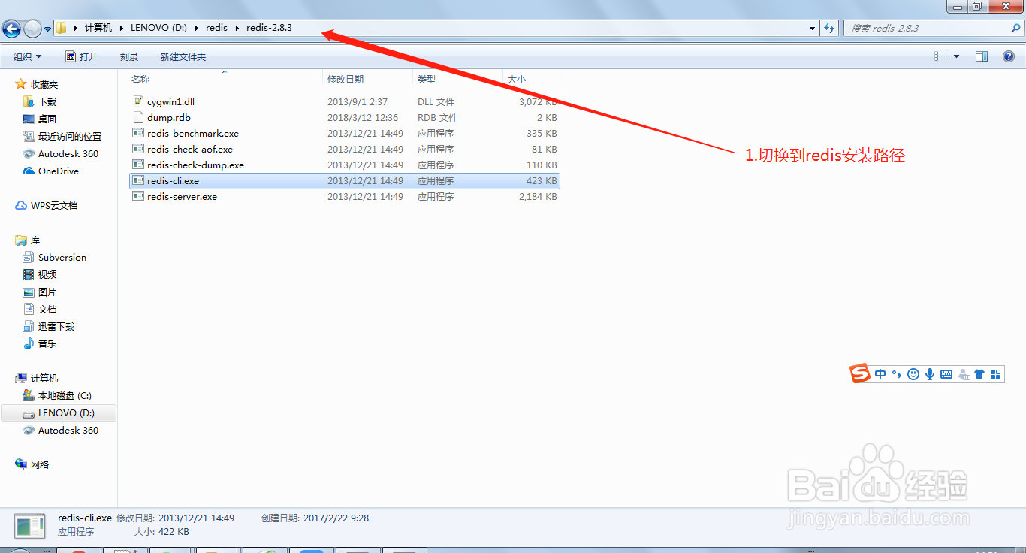Screen dimensions: 1026x553
Task: Open the change-view dropdown arrow
Action: (956, 56)
